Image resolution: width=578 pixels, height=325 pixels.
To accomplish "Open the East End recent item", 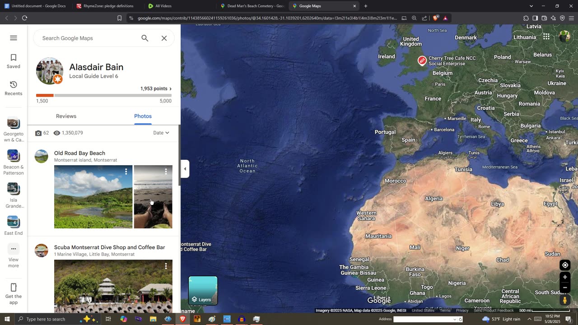I will pyautogui.click(x=14, y=226).
